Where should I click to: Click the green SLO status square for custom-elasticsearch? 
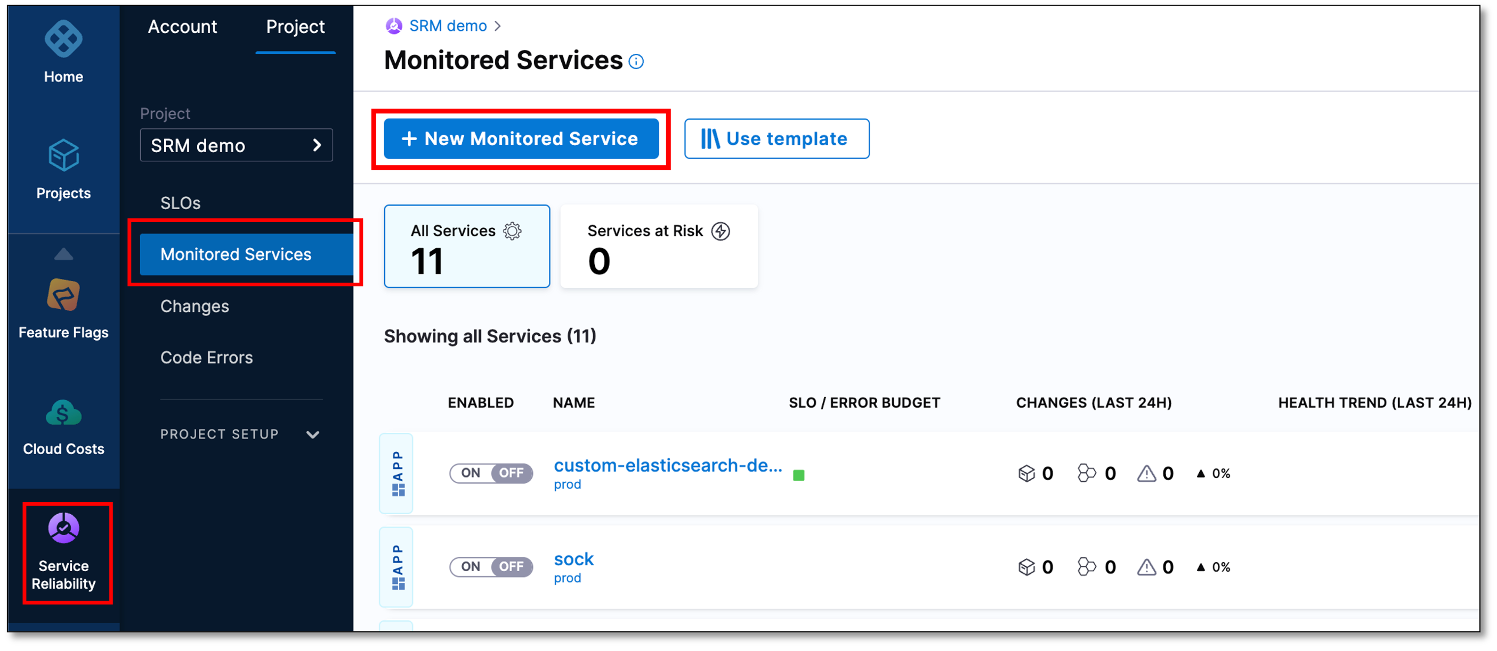(x=799, y=475)
